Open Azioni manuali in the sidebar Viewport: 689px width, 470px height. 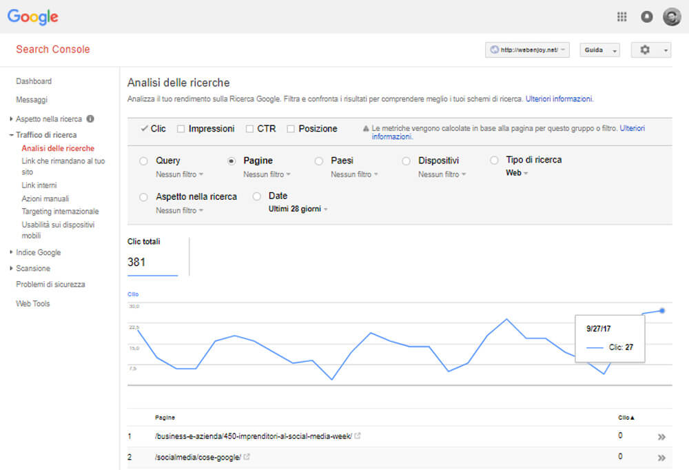[x=45, y=198]
